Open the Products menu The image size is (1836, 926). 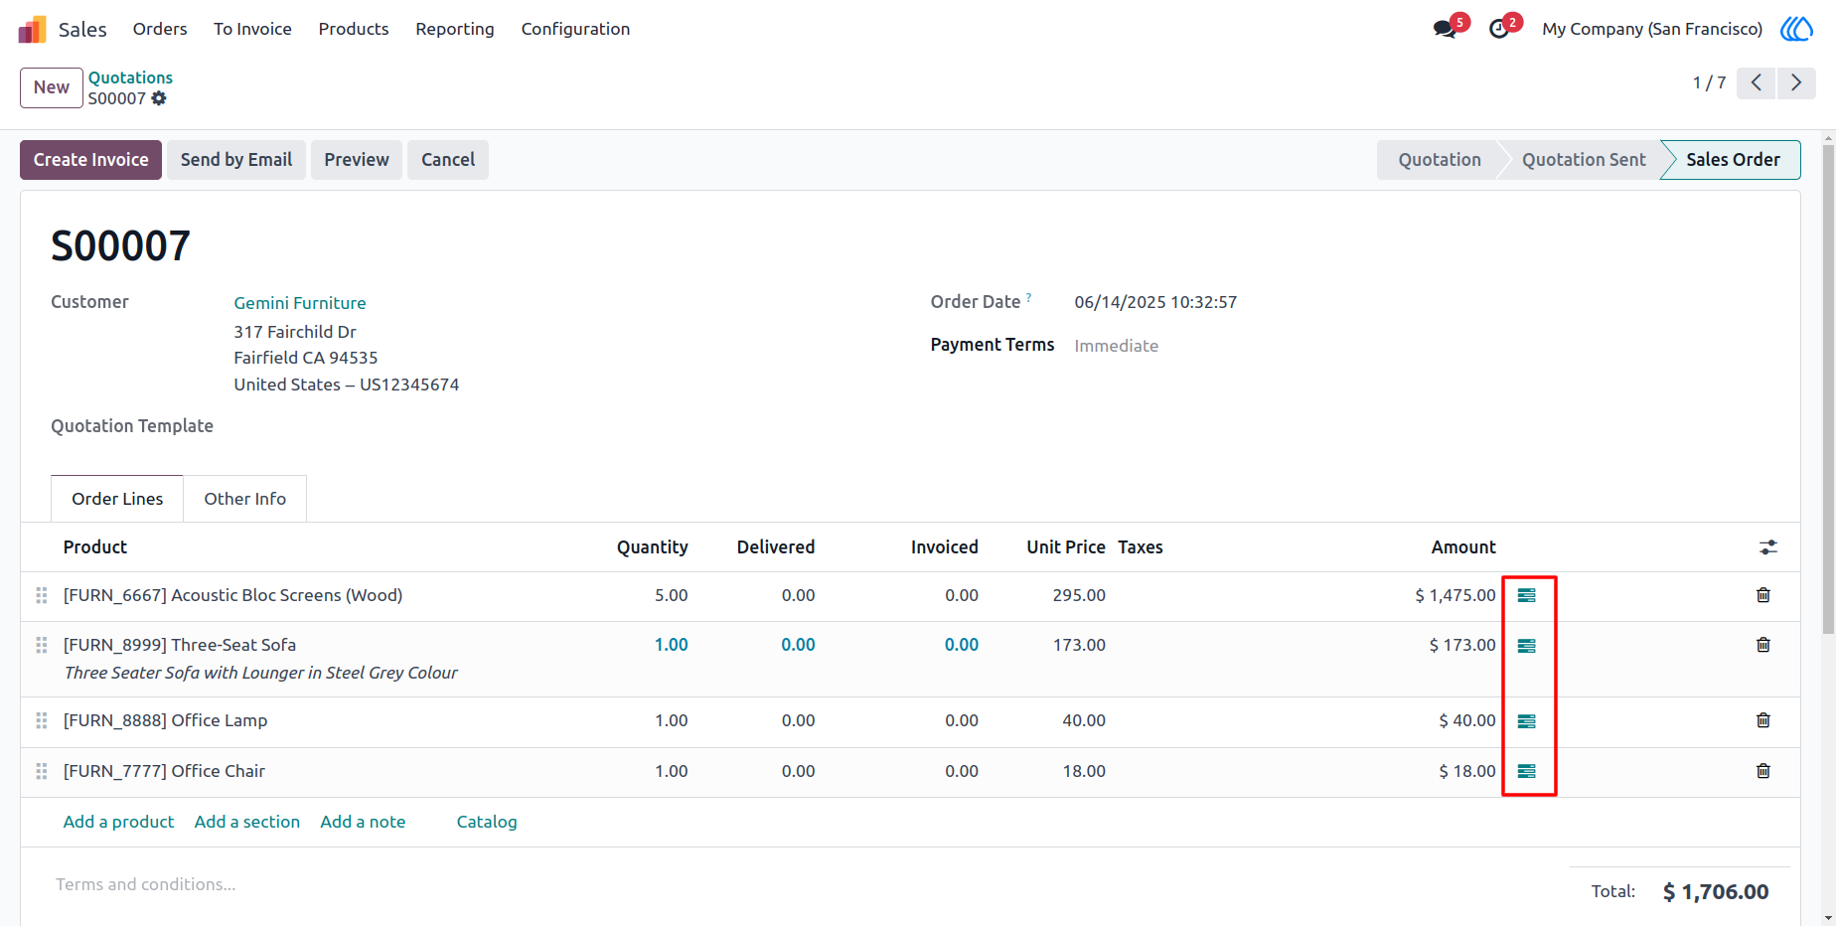354,29
